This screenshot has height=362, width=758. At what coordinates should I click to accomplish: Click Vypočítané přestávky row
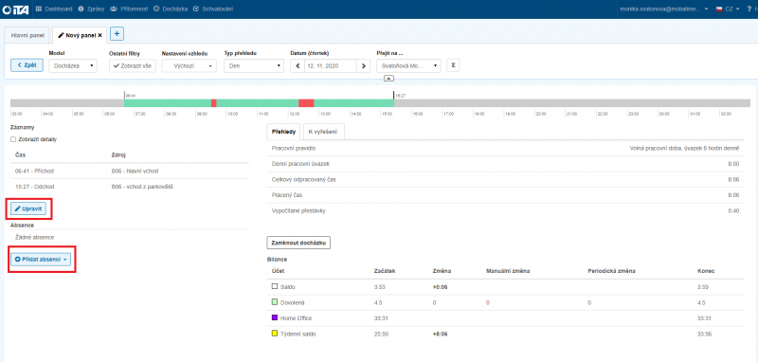(506, 210)
